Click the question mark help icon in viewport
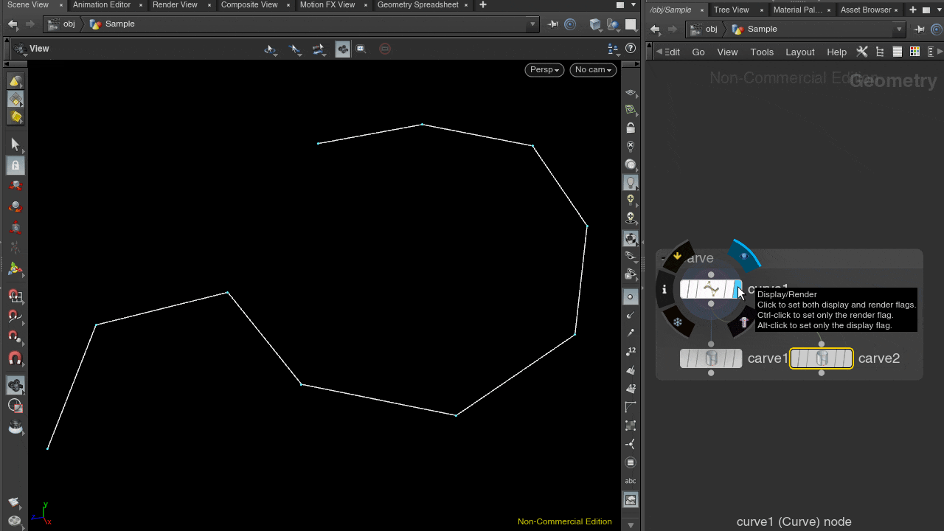 [631, 49]
